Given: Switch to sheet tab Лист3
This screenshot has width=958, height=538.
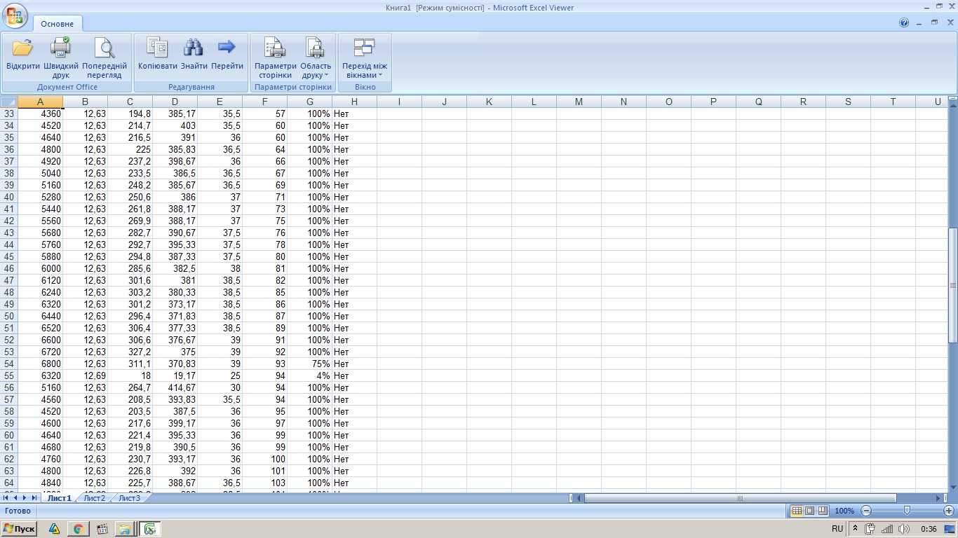Looking at the screenshot, I should click(129, 498).
